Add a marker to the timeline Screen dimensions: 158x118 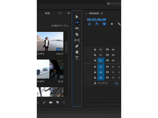pos(112,24)
